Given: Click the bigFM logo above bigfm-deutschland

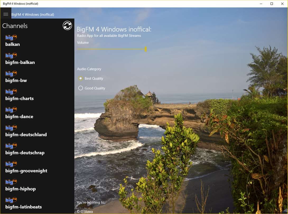Looking at the screenshot, I should [x=11, y=127].
